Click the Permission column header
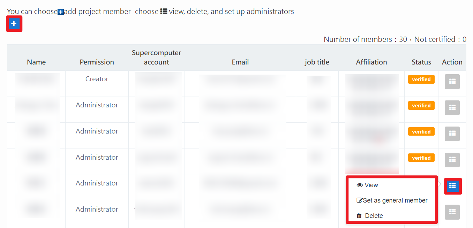Viewport: 473px width, 228px height. tap(97, 62)
